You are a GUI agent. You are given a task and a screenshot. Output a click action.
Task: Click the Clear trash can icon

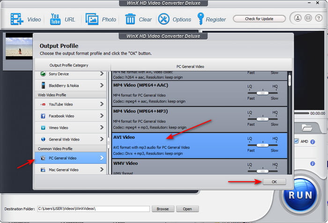tap(130, 19)
